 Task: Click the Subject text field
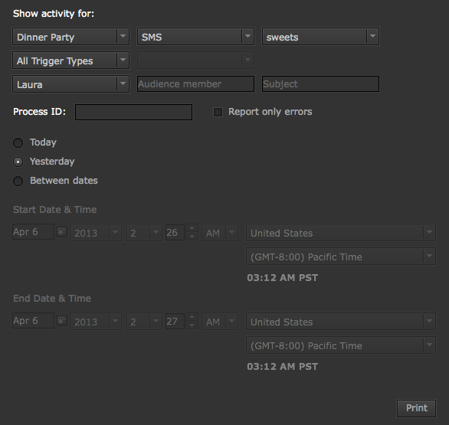click(320, 84)
